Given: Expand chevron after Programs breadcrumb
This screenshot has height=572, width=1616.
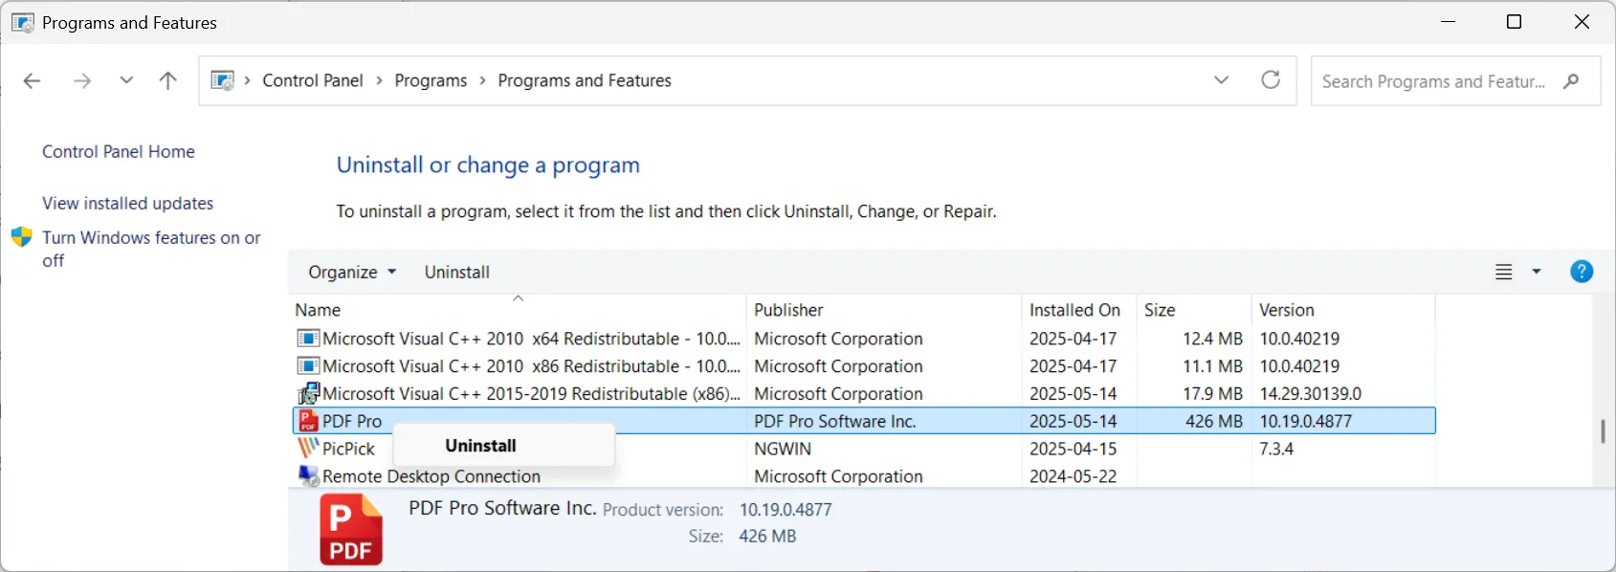Looking at the screenshot, I should (482, 80).
